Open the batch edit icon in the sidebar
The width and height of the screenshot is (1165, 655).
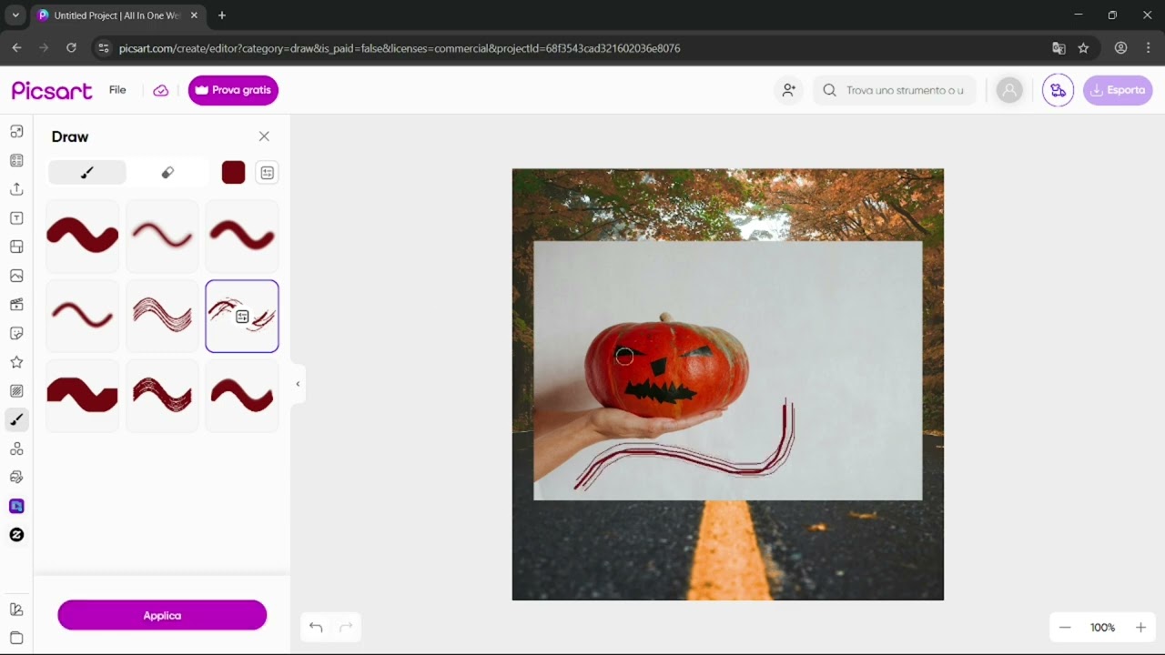tap(16, 477)
